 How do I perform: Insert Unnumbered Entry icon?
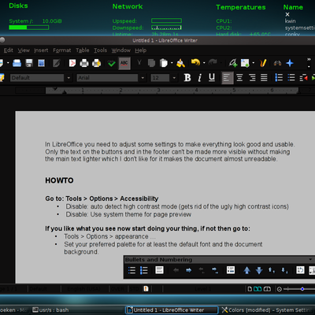click(231, 270)
